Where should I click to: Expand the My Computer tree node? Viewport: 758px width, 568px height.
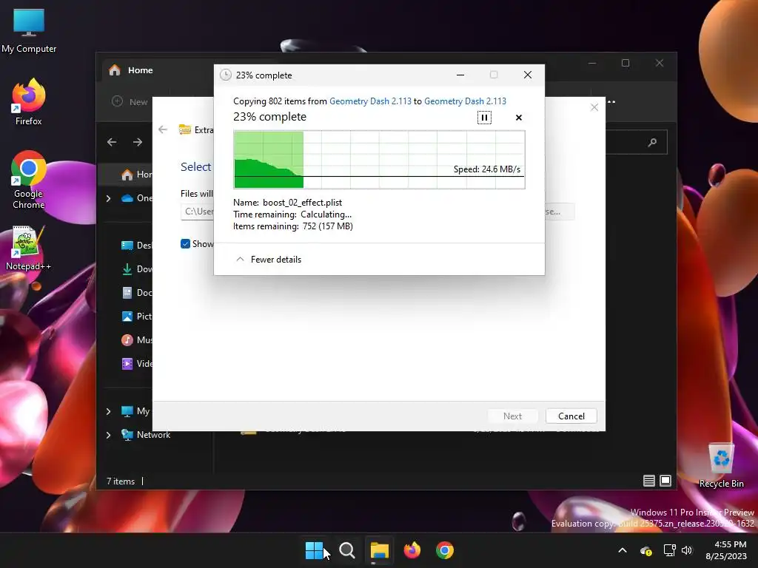[x=108, y=411]
